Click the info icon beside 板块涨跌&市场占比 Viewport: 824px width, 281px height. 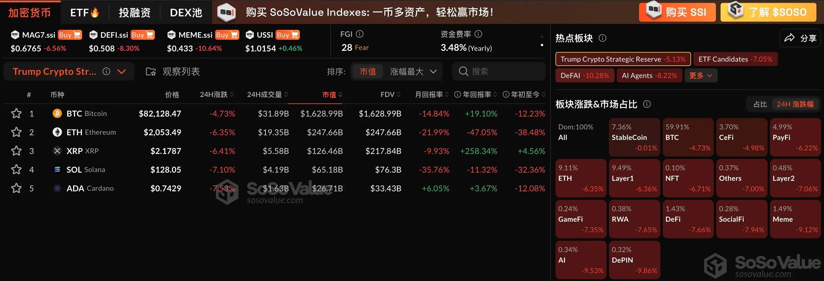point(647,104)
